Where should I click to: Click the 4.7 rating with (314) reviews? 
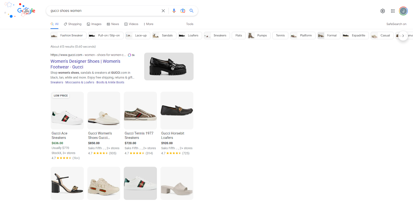(x=139, y=153)
